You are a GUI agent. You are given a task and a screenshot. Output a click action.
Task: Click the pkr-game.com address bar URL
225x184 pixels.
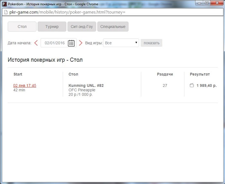tap(67, 12)
